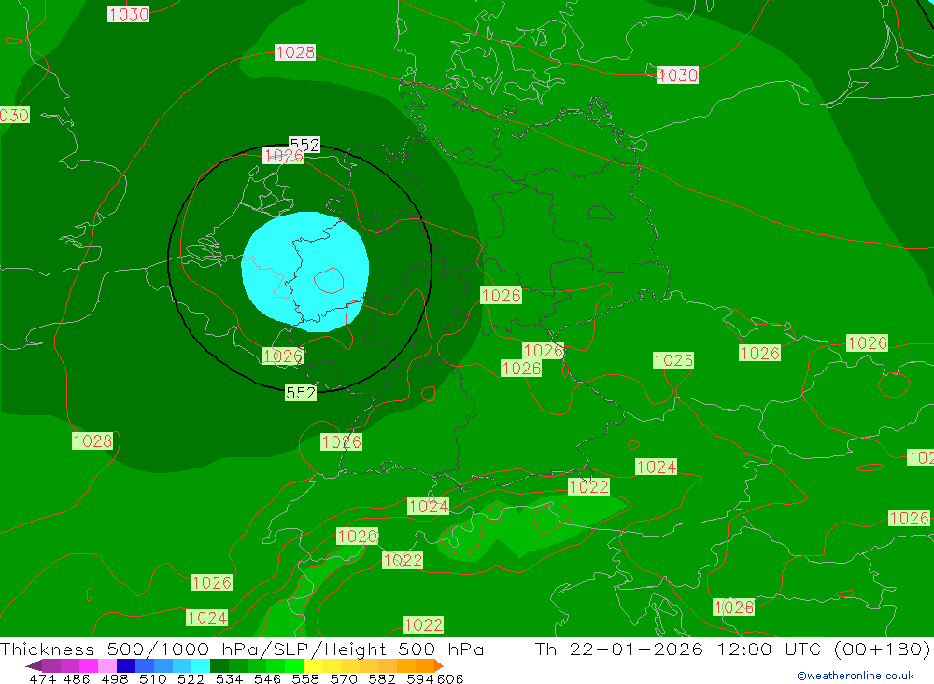Pick the darkest green 534 legend swatch

(x=219, y=665)
